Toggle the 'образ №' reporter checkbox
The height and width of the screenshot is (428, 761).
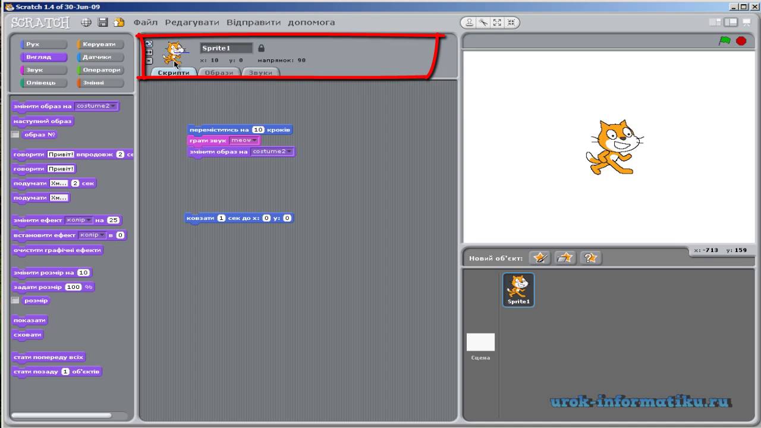point(15,134)
